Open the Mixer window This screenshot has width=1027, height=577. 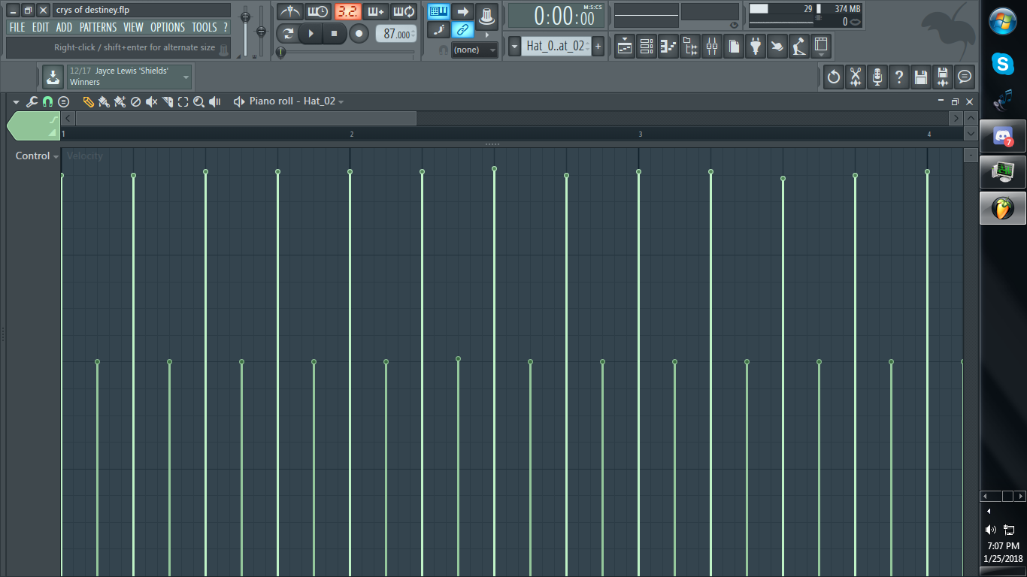pyautogui.click(x=712, y=47)
